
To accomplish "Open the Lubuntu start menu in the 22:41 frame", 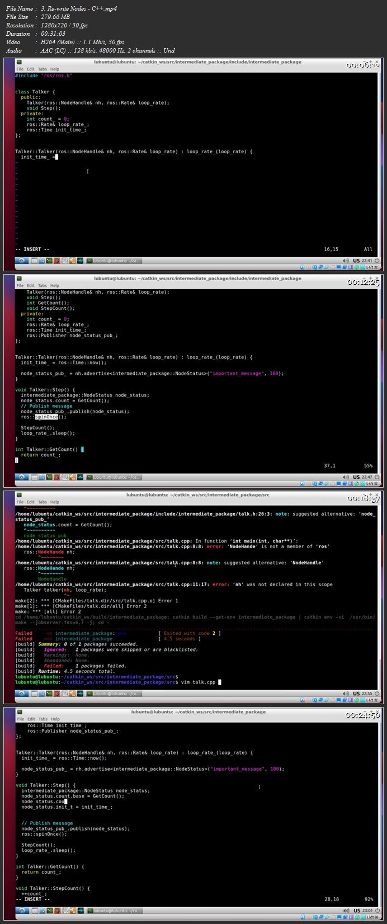I will click(x=21, y=261).
